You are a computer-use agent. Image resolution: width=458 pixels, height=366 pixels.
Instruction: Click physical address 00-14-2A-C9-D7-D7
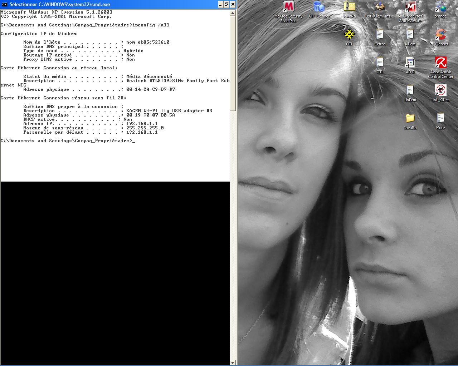coord(151,89)
